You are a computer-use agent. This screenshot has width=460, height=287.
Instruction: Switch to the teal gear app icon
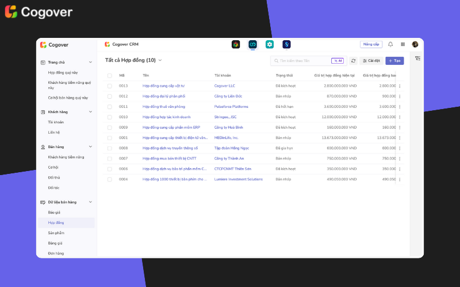(270, 44)
